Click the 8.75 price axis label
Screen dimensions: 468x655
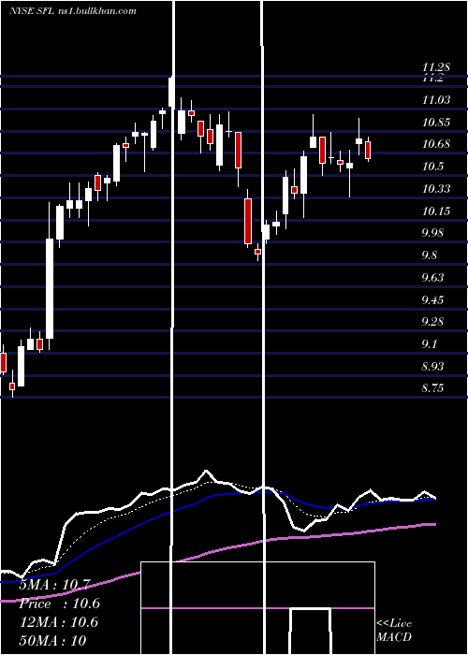coord(432,388)
